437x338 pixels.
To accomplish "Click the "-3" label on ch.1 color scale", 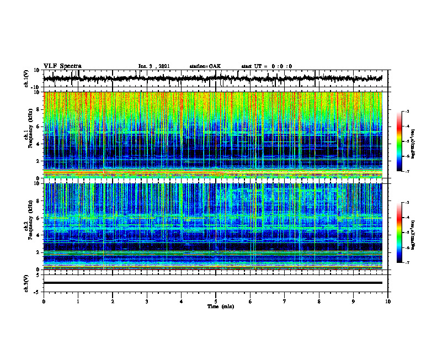I will [x=407, y=111].
